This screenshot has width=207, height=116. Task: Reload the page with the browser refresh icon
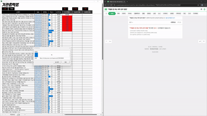111,5
